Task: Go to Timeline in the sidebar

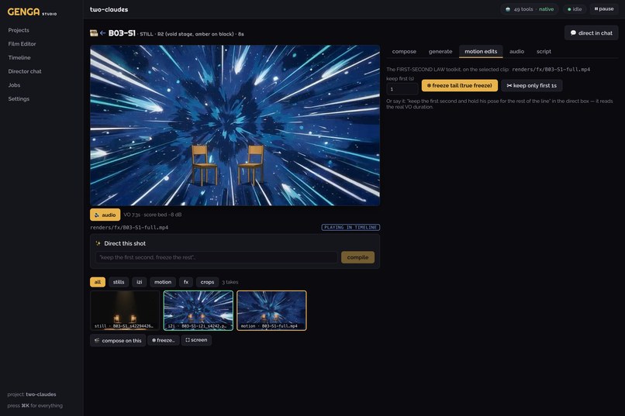Action: [x=19, y=58]
